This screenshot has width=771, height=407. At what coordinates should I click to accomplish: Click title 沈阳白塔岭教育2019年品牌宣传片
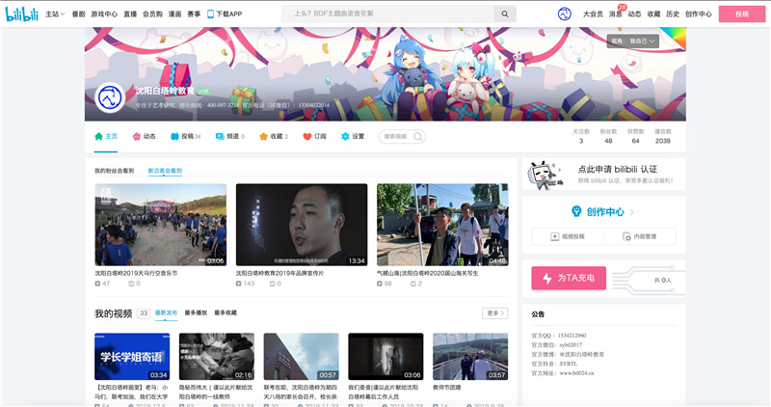coord(279,273)
